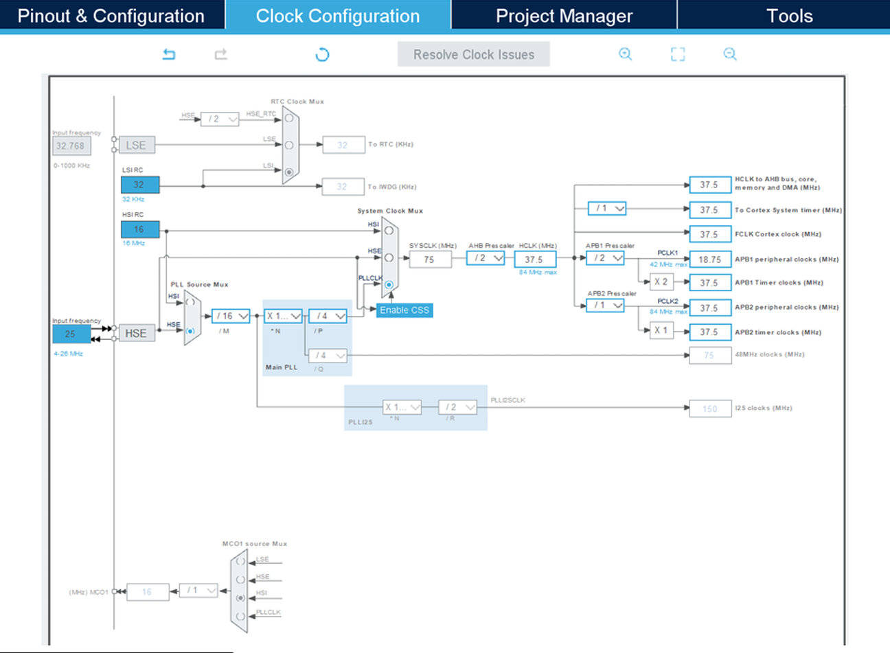Click the HCLK (MHz) field 37.5

tap(535, 259)
